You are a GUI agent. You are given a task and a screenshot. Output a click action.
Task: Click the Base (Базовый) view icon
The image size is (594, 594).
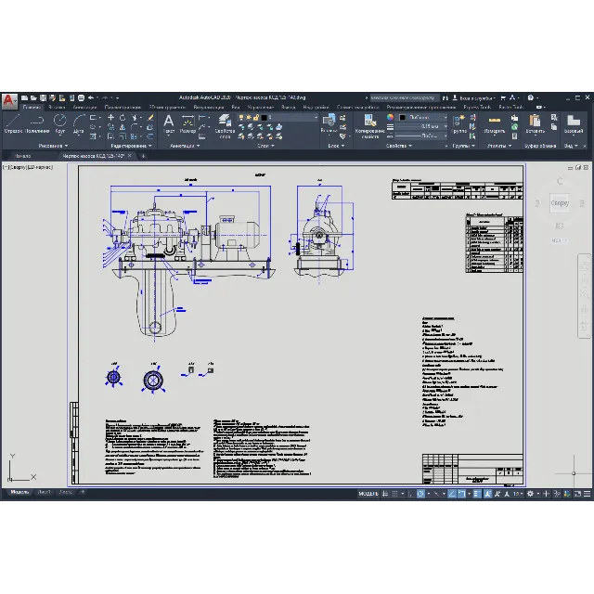(574, 124)
